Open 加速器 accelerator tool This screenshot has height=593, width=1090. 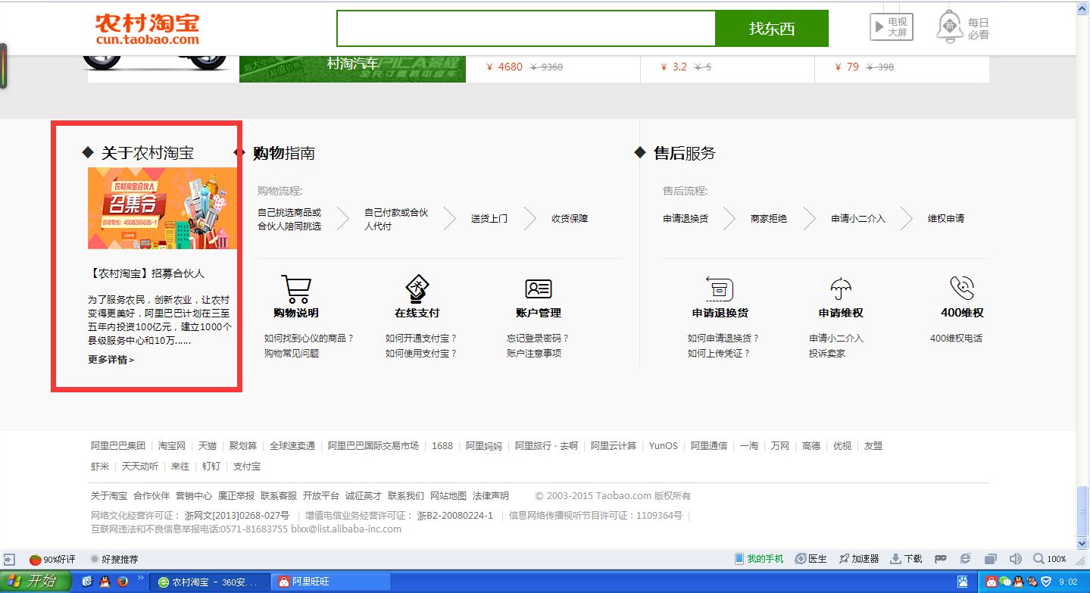(x=859, y=559)
